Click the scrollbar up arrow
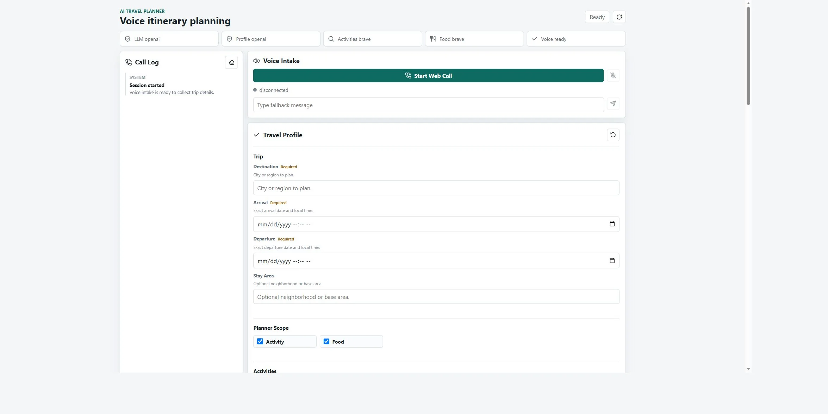Screen dimensions: 828x414 point(748,3)
